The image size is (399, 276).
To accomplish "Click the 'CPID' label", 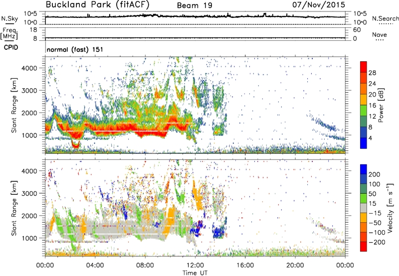I will (11, 47).
